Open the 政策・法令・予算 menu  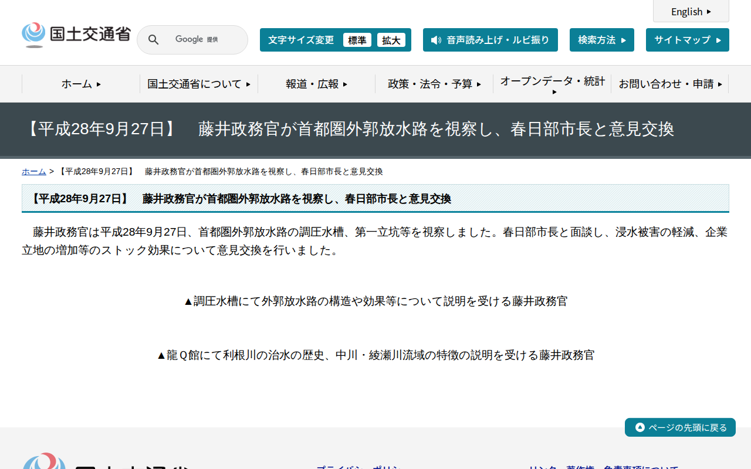[434, 84]
